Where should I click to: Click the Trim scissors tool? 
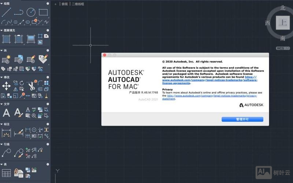[31, 86]
